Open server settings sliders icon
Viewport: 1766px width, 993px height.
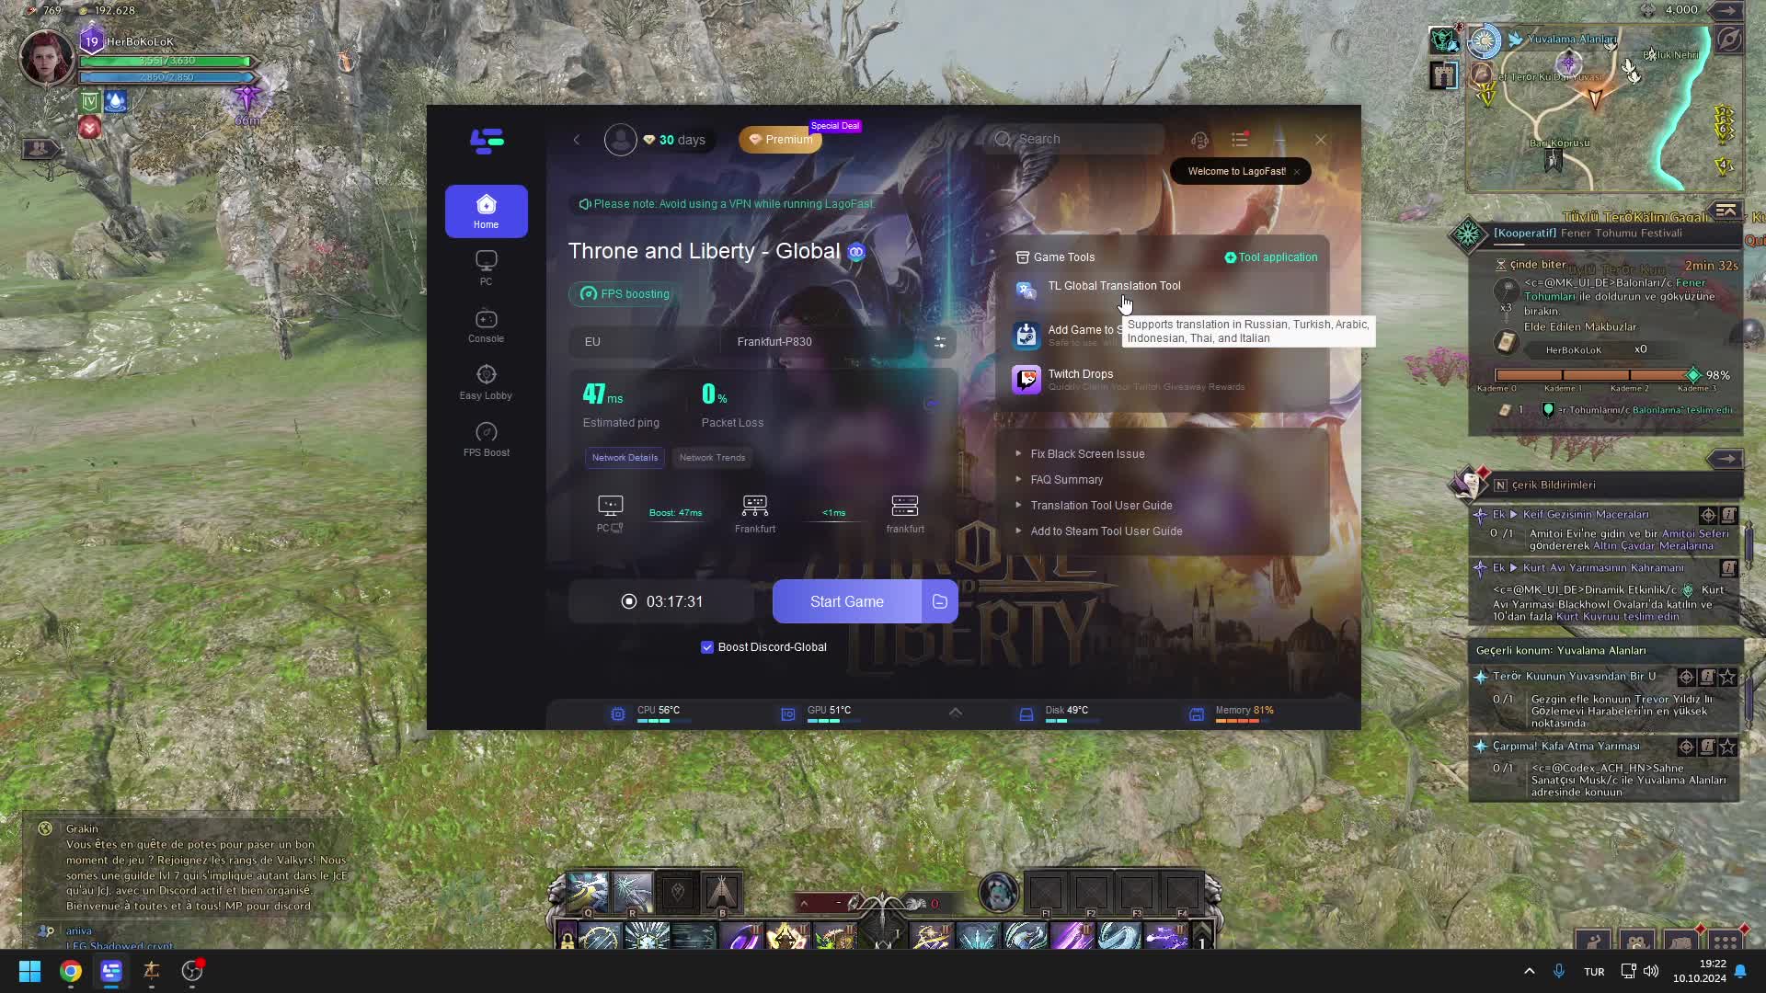click(x=940, y=342)
